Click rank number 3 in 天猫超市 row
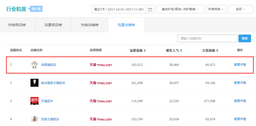The image size is (256, 126). click(11, 101)
